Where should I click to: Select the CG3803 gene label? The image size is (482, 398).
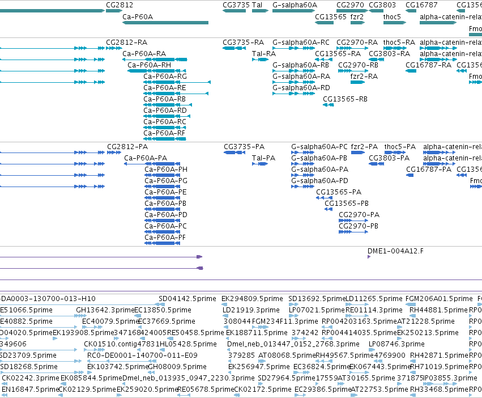[382, 5]
